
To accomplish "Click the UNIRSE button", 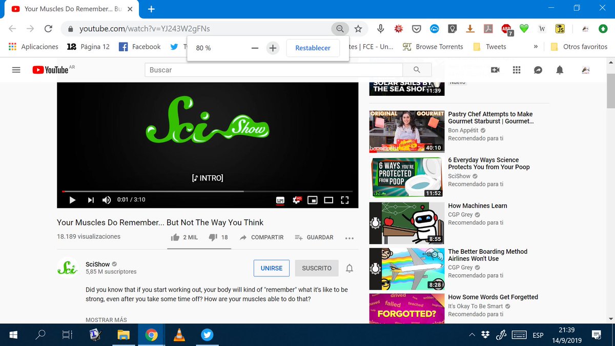I will tap(272, 268).
